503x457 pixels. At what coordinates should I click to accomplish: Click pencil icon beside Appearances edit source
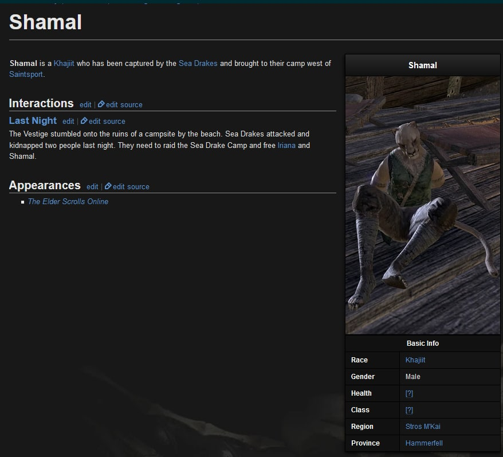pos(108,186)
